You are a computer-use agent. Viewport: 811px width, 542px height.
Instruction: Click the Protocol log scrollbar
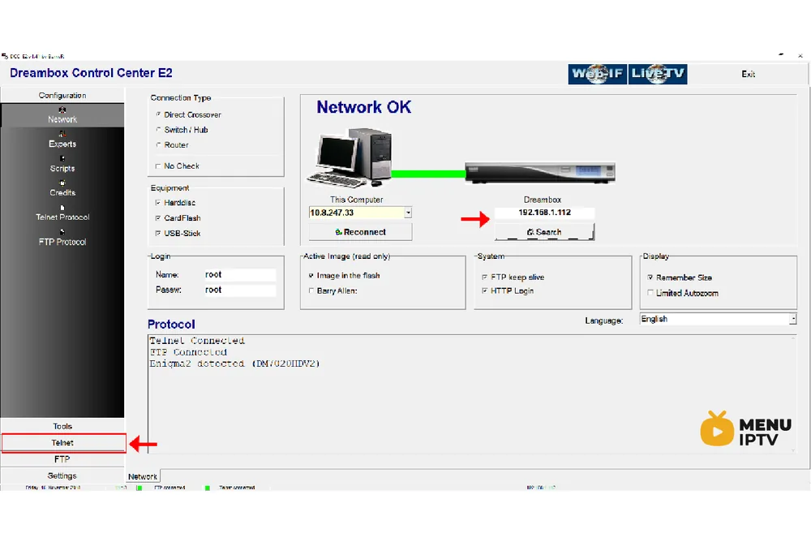pos(793,394)
